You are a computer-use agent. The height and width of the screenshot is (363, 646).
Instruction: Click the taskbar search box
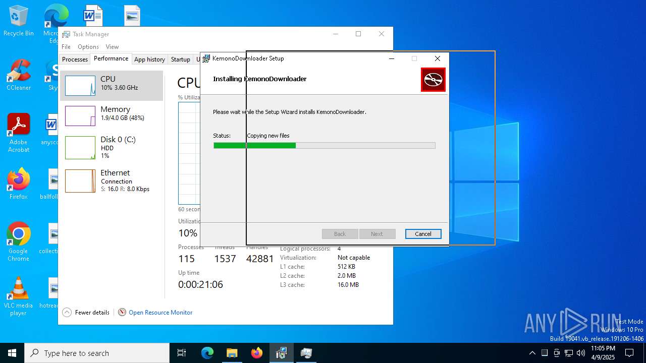pos(97,353)
